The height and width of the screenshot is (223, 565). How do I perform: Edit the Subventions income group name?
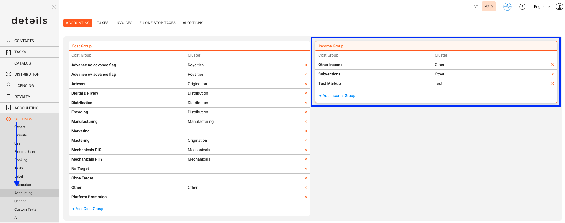(373, 74)
